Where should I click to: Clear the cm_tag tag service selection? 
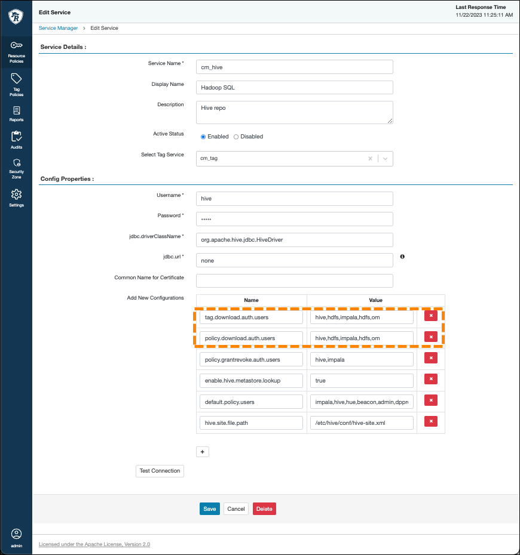[370, 159]
